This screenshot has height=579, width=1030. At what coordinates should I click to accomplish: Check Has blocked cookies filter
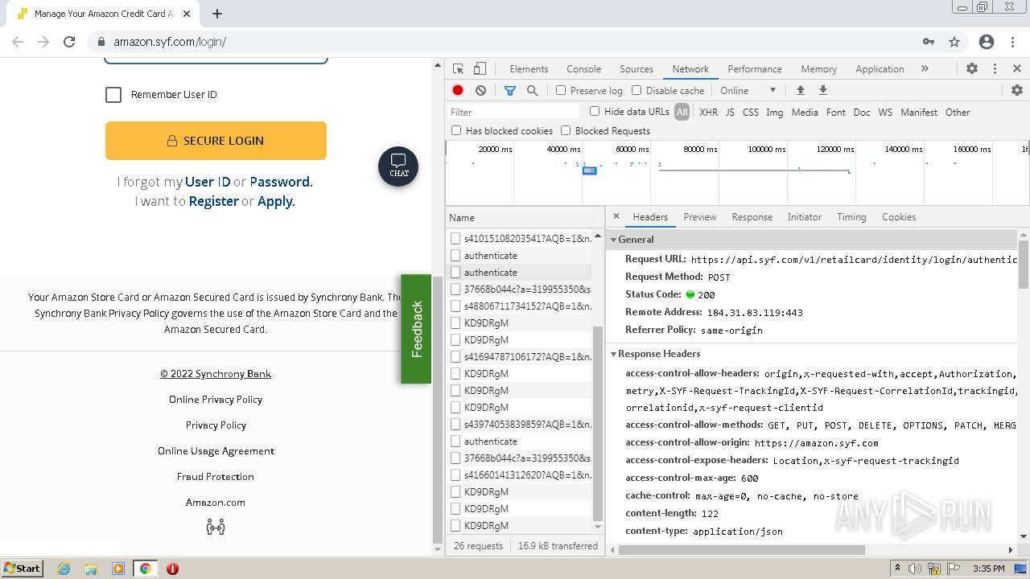tap(456, 130)
